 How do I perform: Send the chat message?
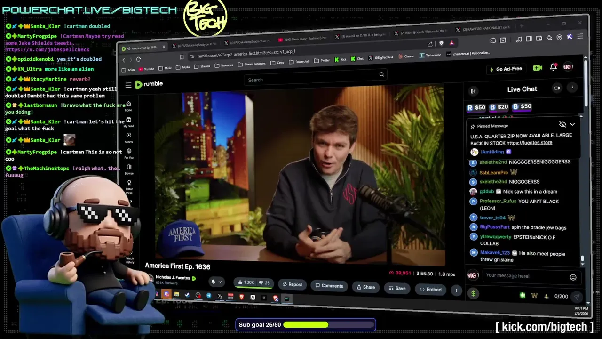coord(576,297)
